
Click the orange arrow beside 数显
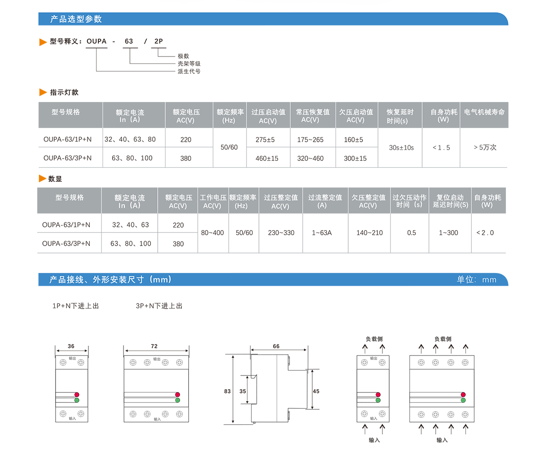point(42,179)
